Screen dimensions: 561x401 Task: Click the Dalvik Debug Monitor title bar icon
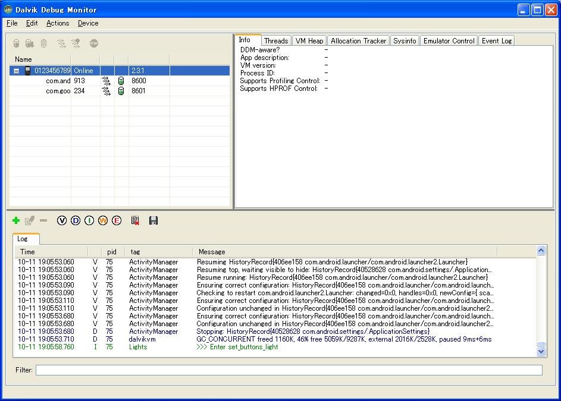8,10
